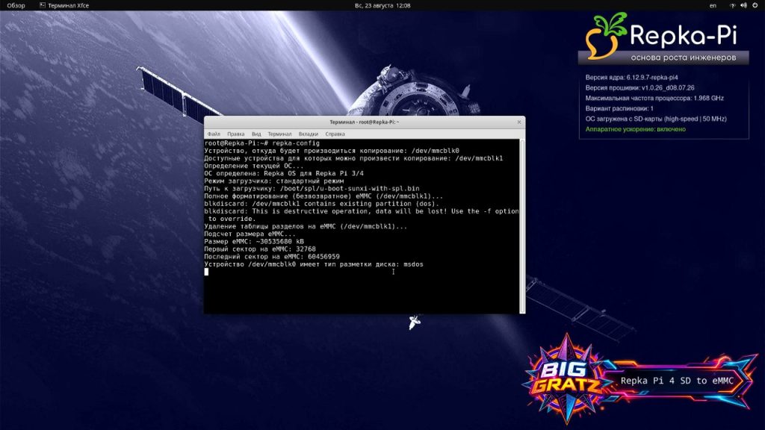This screenshot has width=765, height=430.
Task: Open the power icon in the top bar
Action: 755,5
